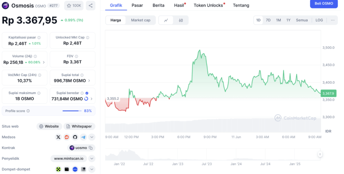This screenshot has height=174, width=344.
Task: Switch to line chart view
Action: pyautogui.click(x=166, y=20)
